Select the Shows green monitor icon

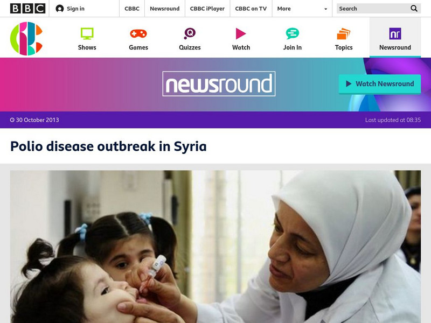(x=87, y=33)
